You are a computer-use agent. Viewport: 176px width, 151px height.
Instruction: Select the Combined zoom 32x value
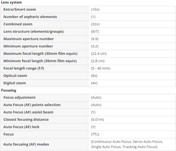pos(95,24)
